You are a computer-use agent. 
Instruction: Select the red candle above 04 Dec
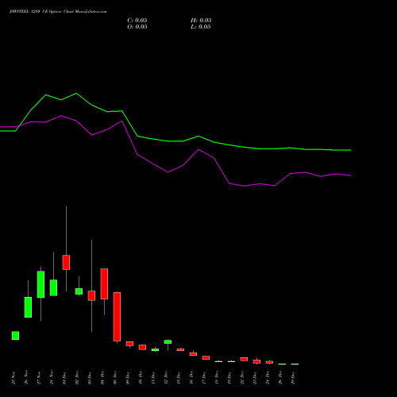pos(104,284)
